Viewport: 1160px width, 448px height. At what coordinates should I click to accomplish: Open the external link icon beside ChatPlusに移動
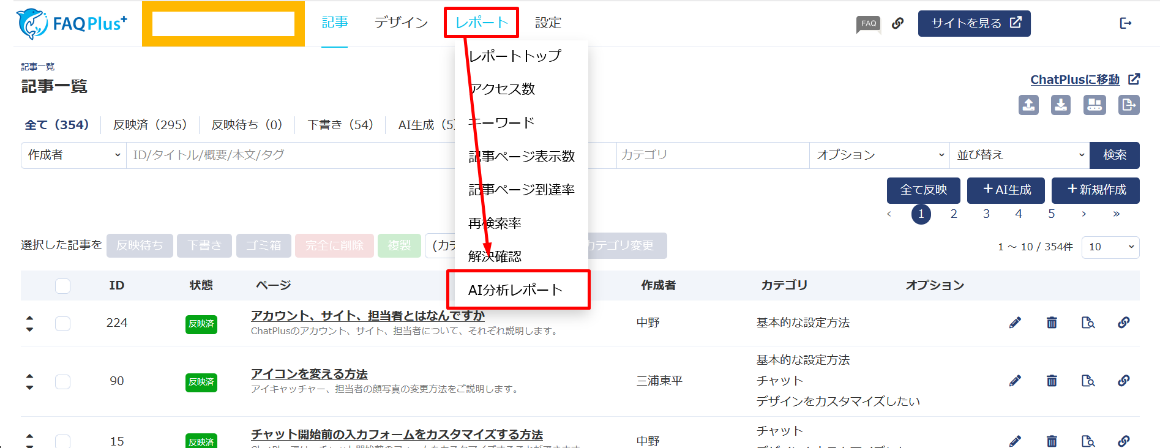(x=1134, y=79)
